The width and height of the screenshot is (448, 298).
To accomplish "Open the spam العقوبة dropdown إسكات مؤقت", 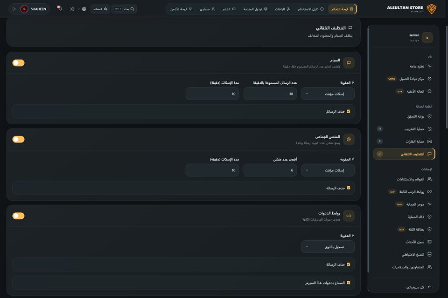I will [328, 94].
